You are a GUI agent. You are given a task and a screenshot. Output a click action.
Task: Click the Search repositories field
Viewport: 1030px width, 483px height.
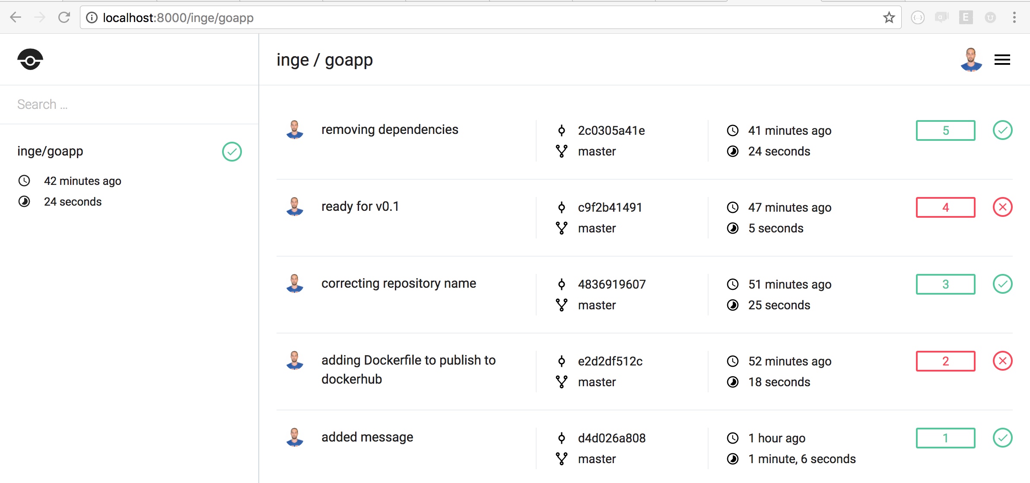click(x=129, y=105)
